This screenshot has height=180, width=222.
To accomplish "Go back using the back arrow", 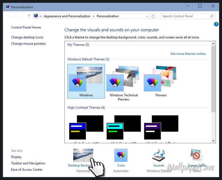I will [x=8, y=16].
